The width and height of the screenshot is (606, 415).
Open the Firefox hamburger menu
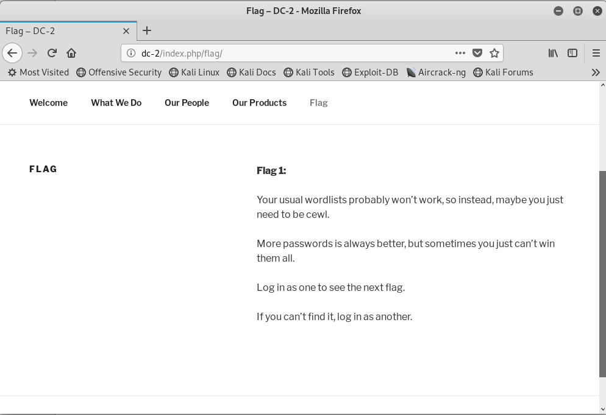point(596,53)
